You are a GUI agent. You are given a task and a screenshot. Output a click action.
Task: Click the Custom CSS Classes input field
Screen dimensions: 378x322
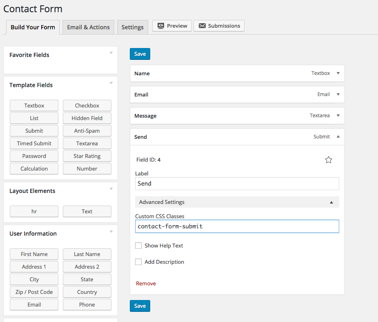pyautogui.click(x=237, y=226)
